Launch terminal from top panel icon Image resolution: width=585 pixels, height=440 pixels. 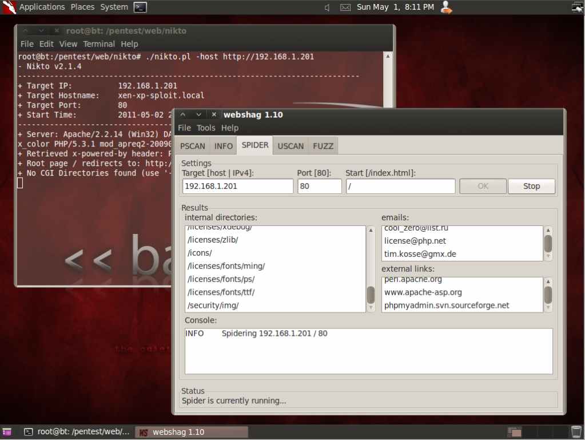[x=140, y=7]
